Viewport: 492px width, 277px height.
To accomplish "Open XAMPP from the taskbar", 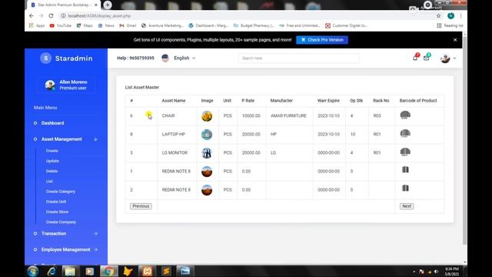I will click(x=147, y=271).
